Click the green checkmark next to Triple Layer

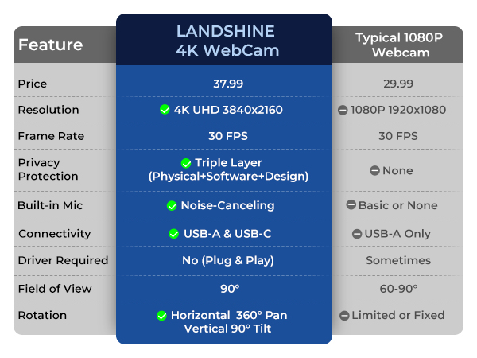pos(186,163)
